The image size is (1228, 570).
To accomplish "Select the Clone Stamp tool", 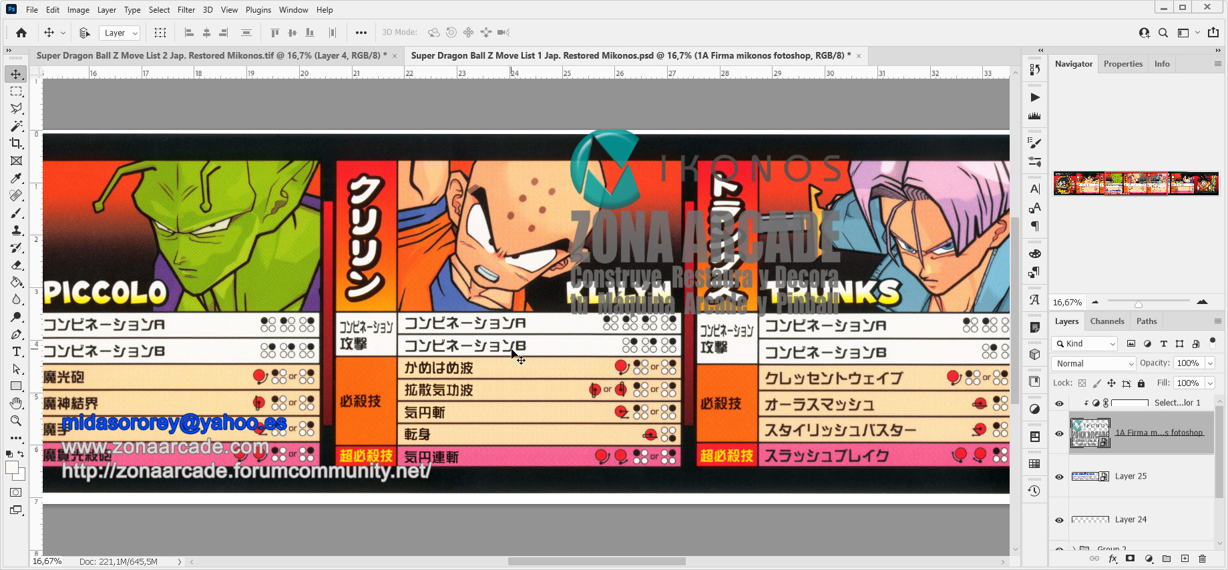I will (x=16, y=230).
